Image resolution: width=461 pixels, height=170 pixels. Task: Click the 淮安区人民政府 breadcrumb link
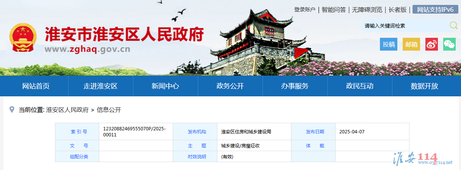pyautogui.click(x=67, y=110)
